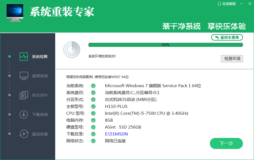The height and width of the screenshot is (160, 254).
Task: Click the computer logo in the header
Action: [x=15, y=13]
